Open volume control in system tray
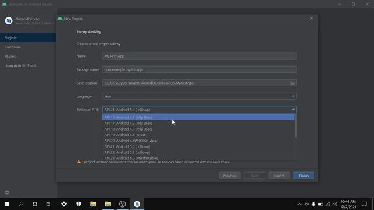 pyautogui.click(x=335, y=204)
